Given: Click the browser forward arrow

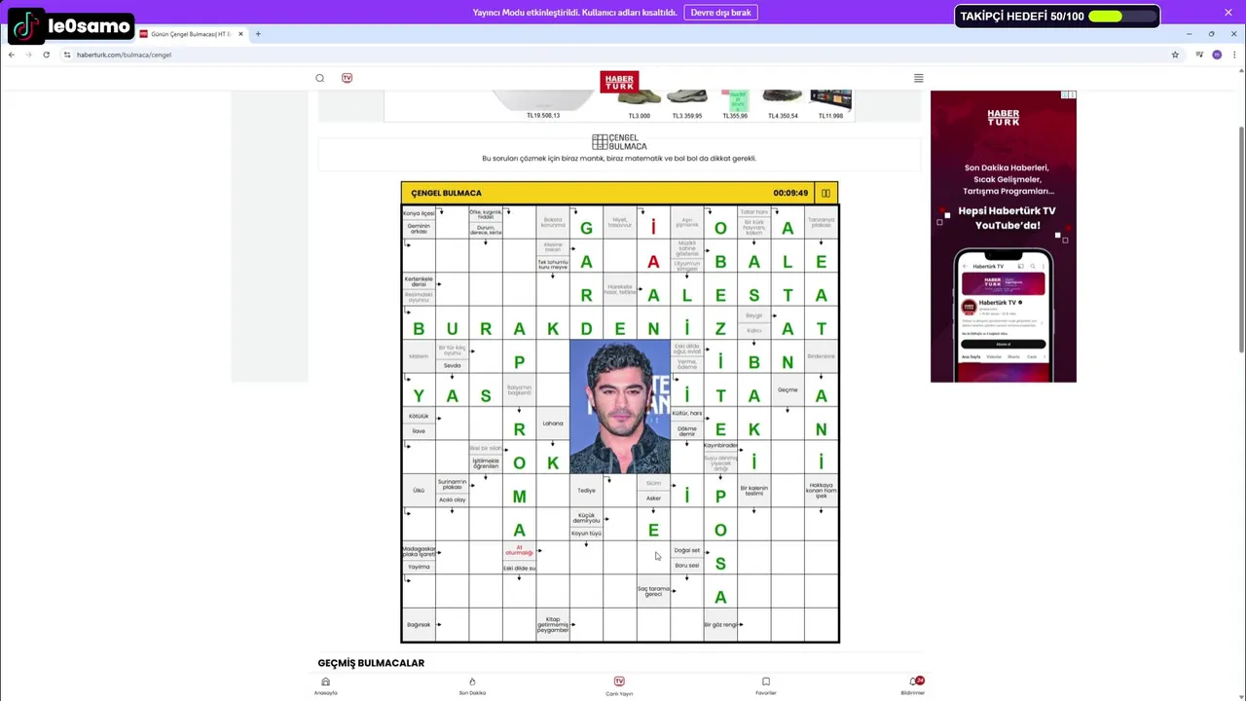Looking at the screenshot, I should tap(28, 55).
